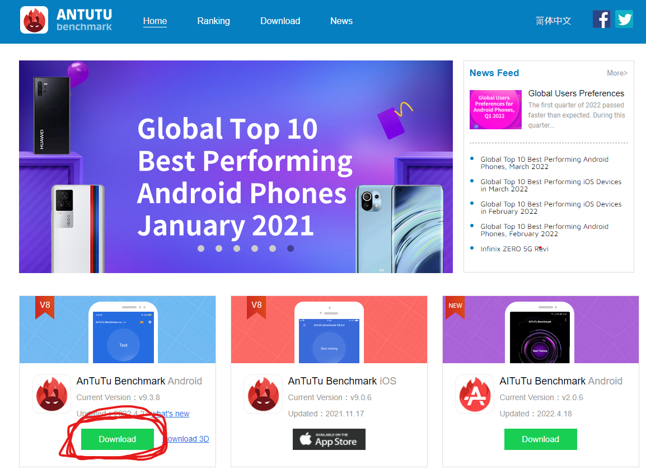The image size is (646, 474).
Task: Click AnTuTu iOS phone preview image
Action: click(x=329, y=332)
